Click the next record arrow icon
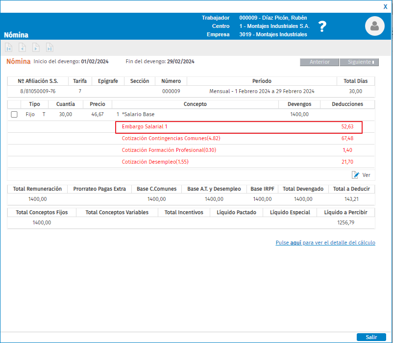The height and width of the screenshot is (343, 393). (36, 48)
